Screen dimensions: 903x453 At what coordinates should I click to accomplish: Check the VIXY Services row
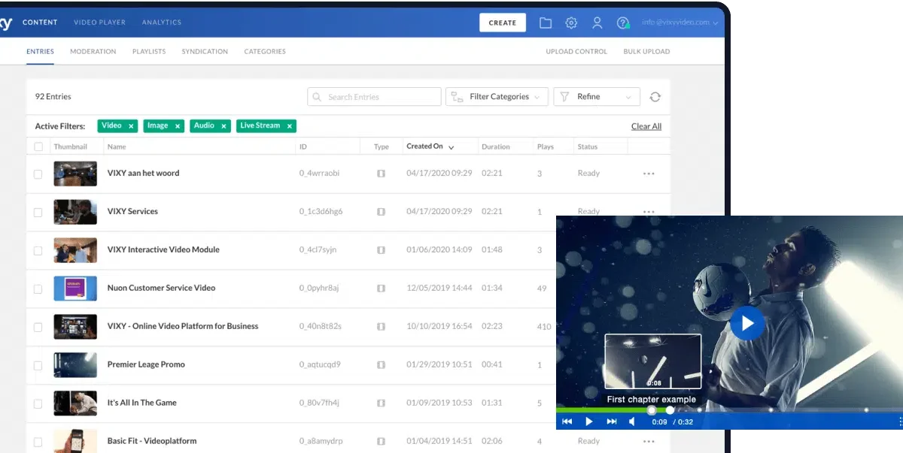[x=38, y=212]
